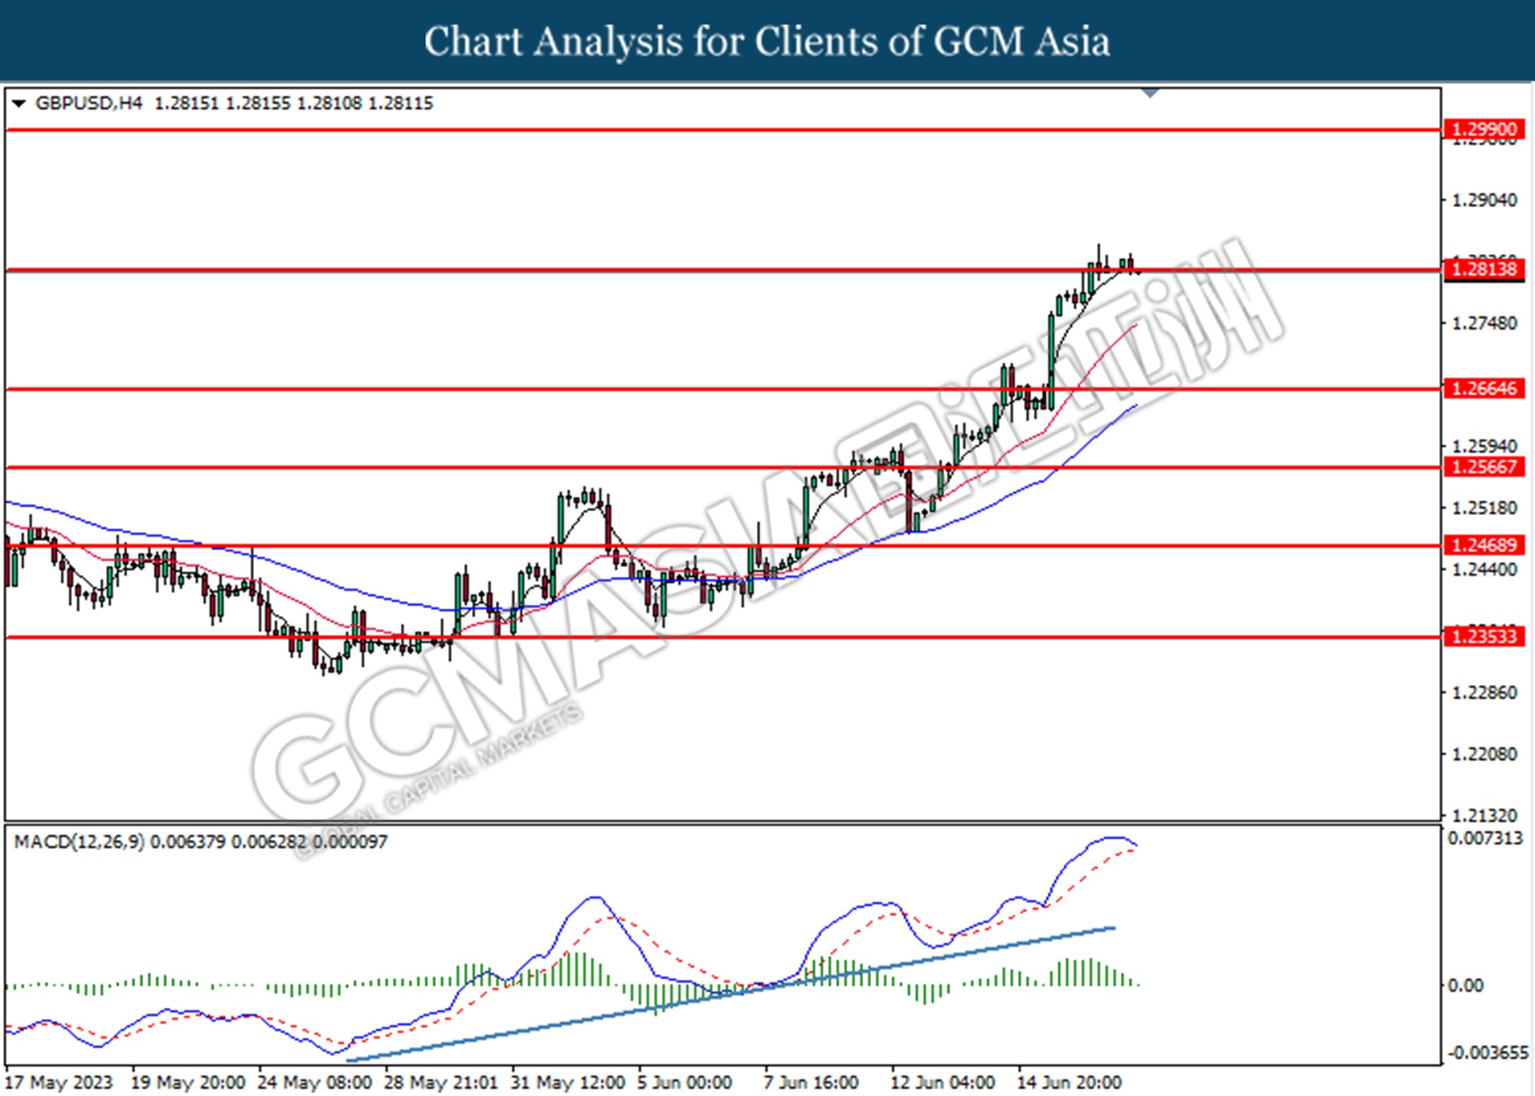This screenshot has width=1535, height=1096.
Task: Click the 0.007313 MACD scale value
Action: coord(1485,838)
